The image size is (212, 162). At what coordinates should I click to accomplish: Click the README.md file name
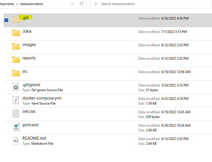[x=34, y=138]
